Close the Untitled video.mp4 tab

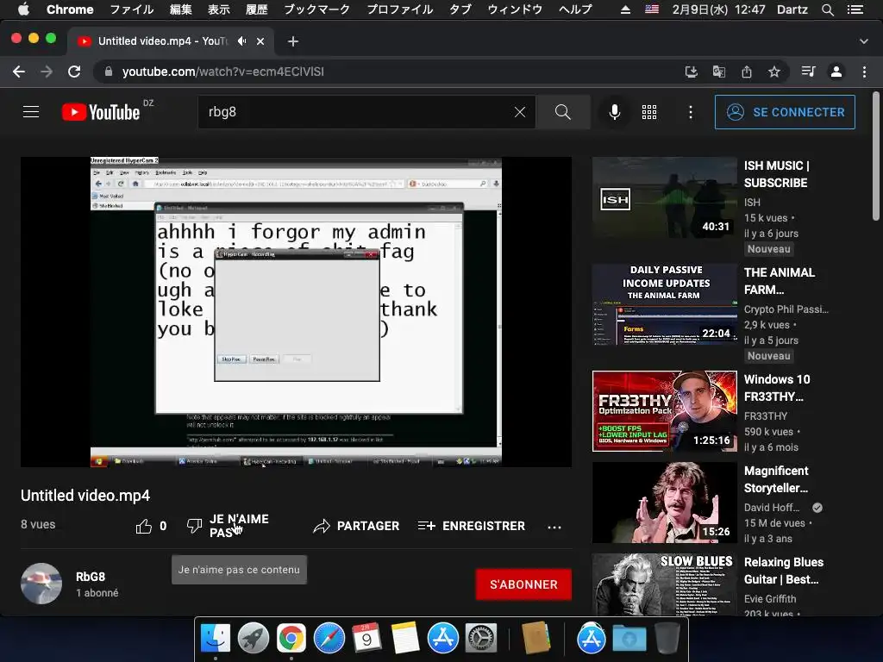point(260,41)
